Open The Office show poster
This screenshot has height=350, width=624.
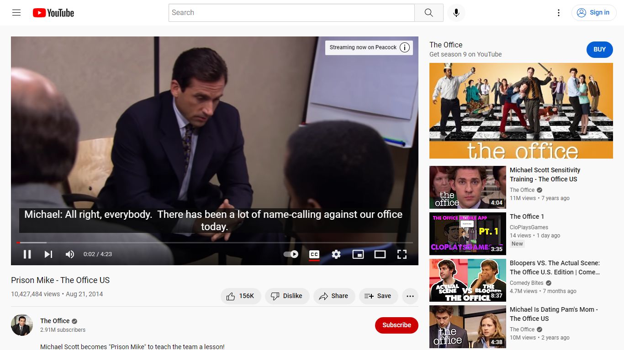tap(521, 111)
